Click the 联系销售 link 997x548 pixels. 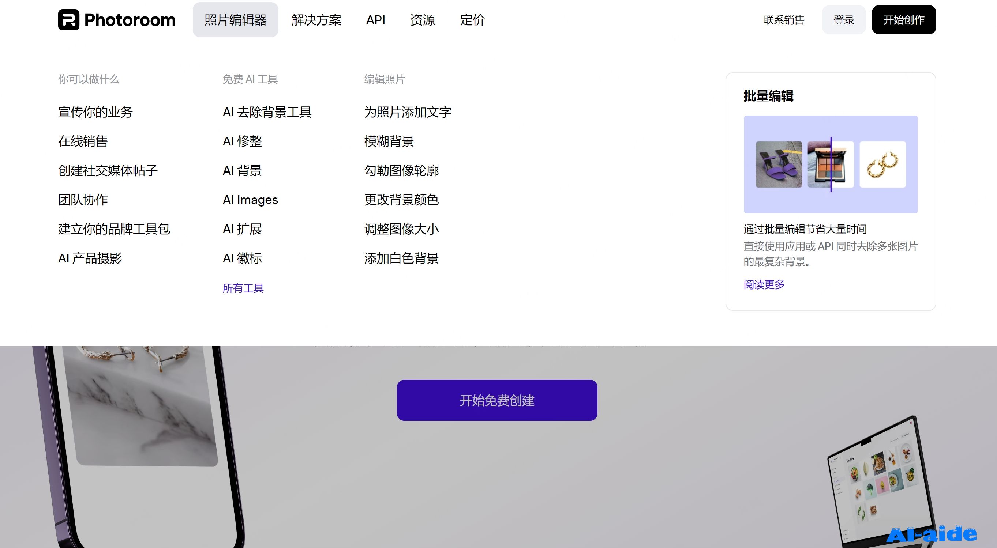click(x=784, y=20)
